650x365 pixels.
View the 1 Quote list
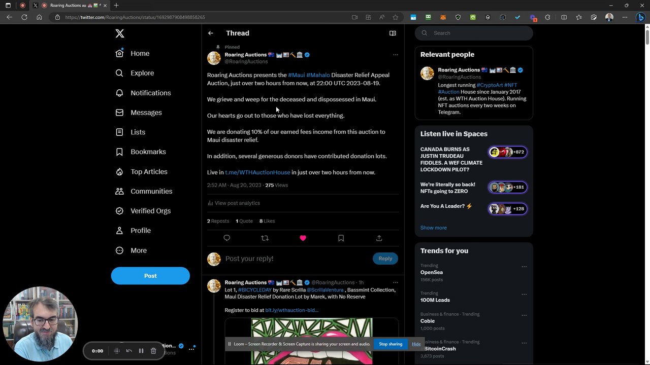click(x=244, y=221)
